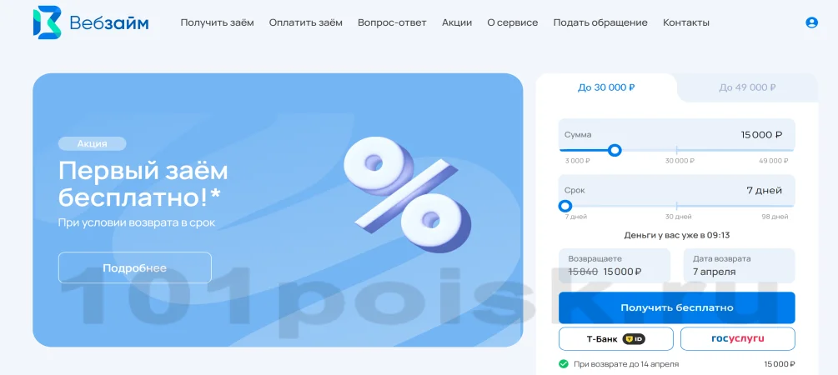Screen dimensions: 838x375
Task: Click the Срок slider handle
Action: pyautogui.click(x=565, y=206)
